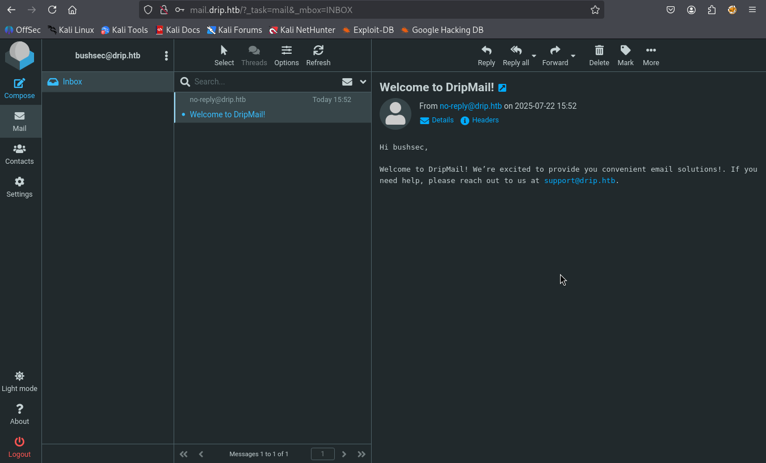766x463 pixels.
Task: Click the no-reply@drip.htb sender link in the message header
Action: coord(471,106)
